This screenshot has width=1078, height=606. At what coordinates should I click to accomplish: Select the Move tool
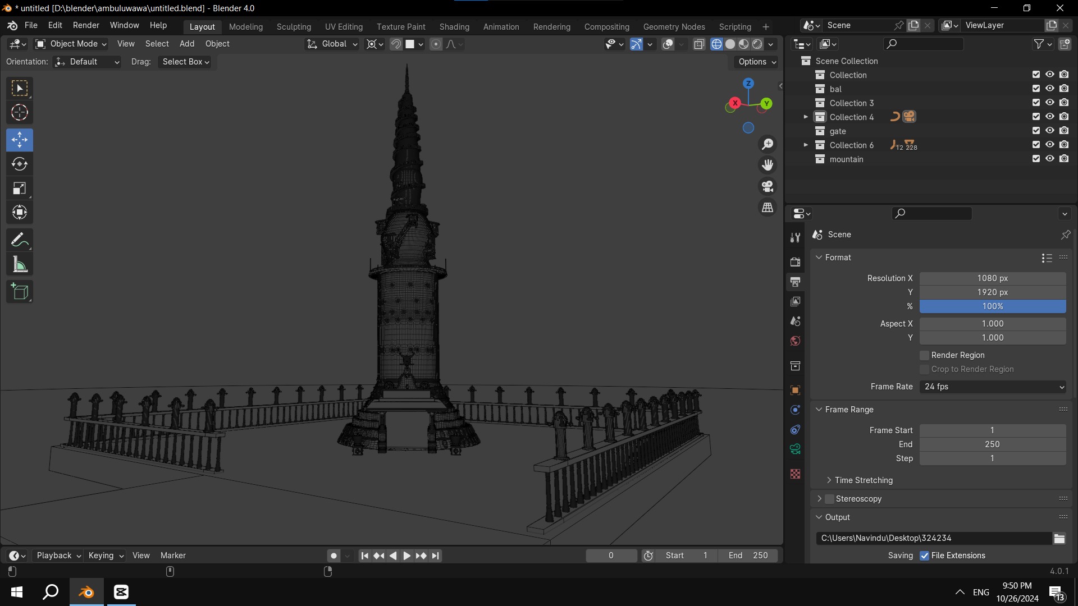pos(20,140)
